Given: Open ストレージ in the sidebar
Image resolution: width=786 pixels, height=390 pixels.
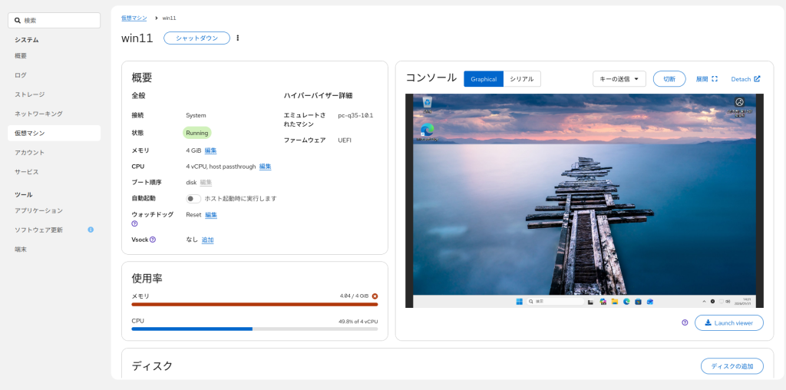Looking at the screenshot, I should (30, 94).
